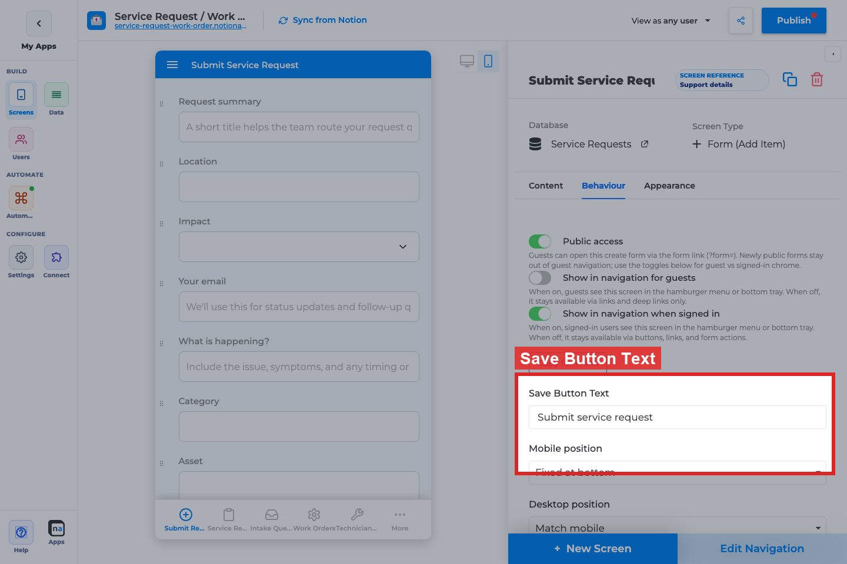847x564 pixels.
Task: Switch preview to mobile view
Action: [x=488, y=61]
